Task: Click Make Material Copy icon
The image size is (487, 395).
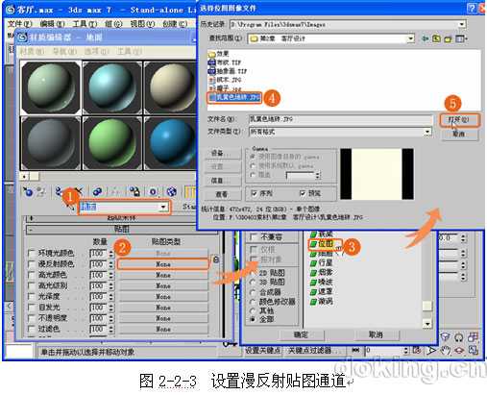Action: pos(97,191)
